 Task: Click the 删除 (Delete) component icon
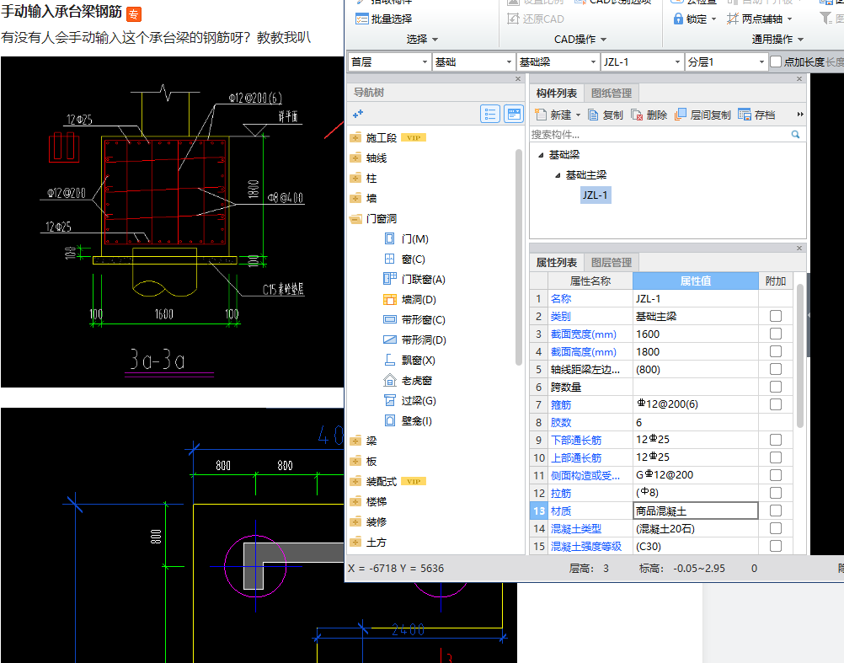637,115
